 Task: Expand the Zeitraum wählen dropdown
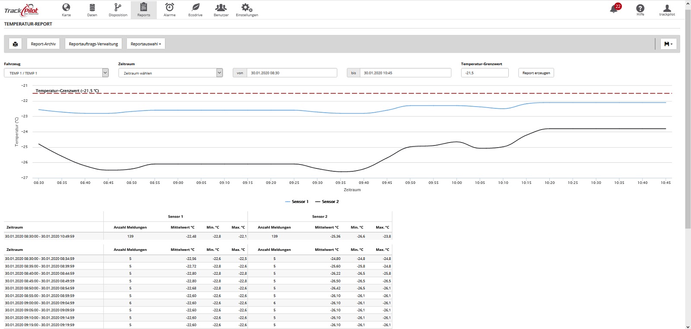(171, 73)
